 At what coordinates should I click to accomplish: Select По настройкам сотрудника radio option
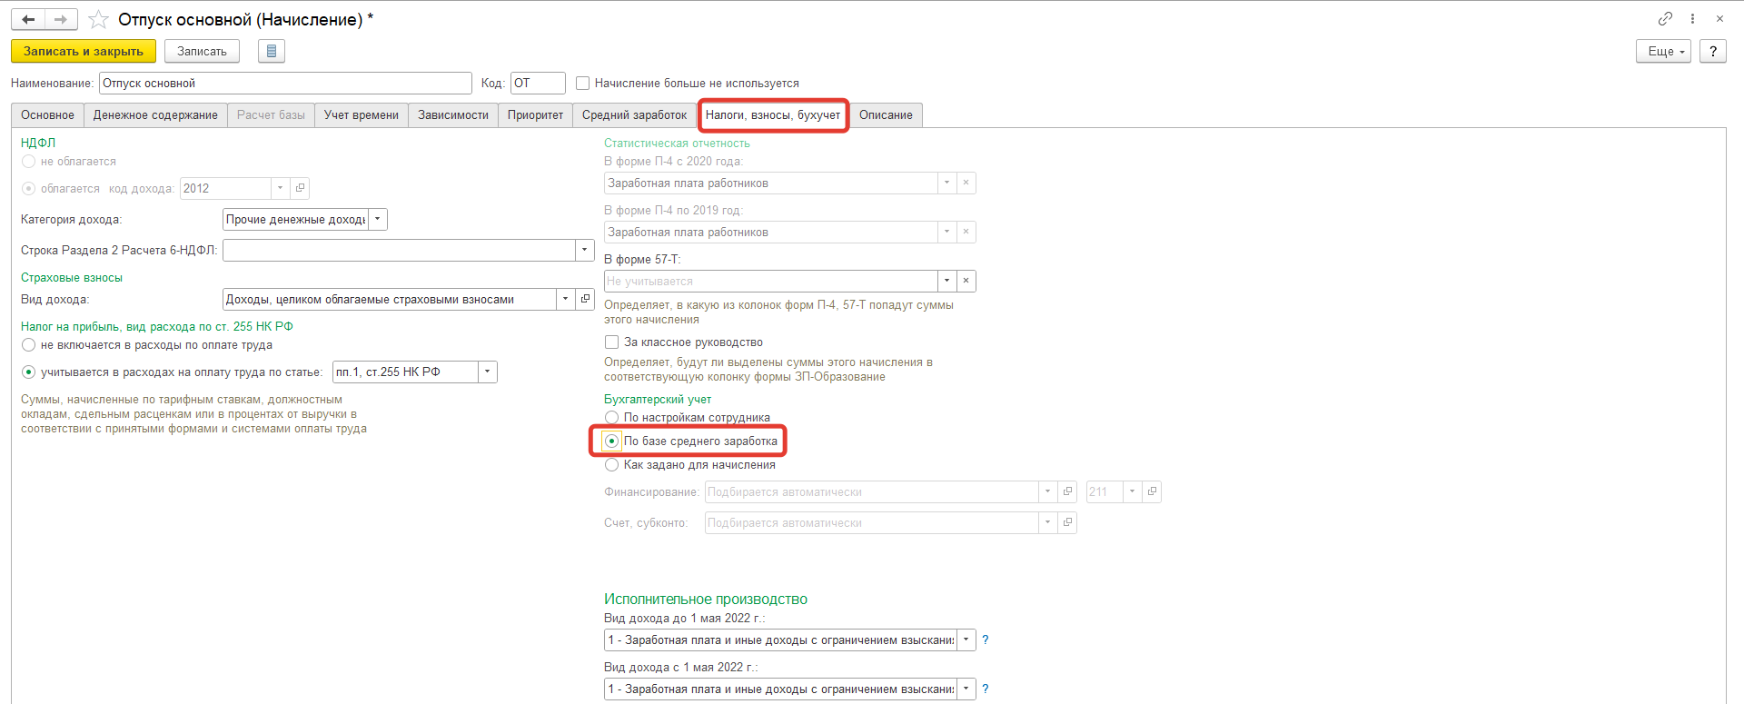(612, 418)
